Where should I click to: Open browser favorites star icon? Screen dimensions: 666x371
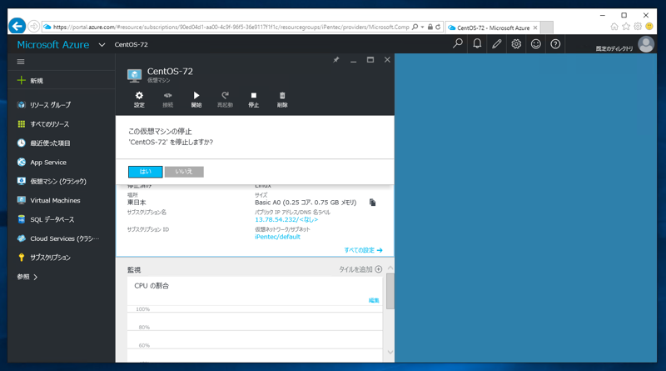pos(626,27)
